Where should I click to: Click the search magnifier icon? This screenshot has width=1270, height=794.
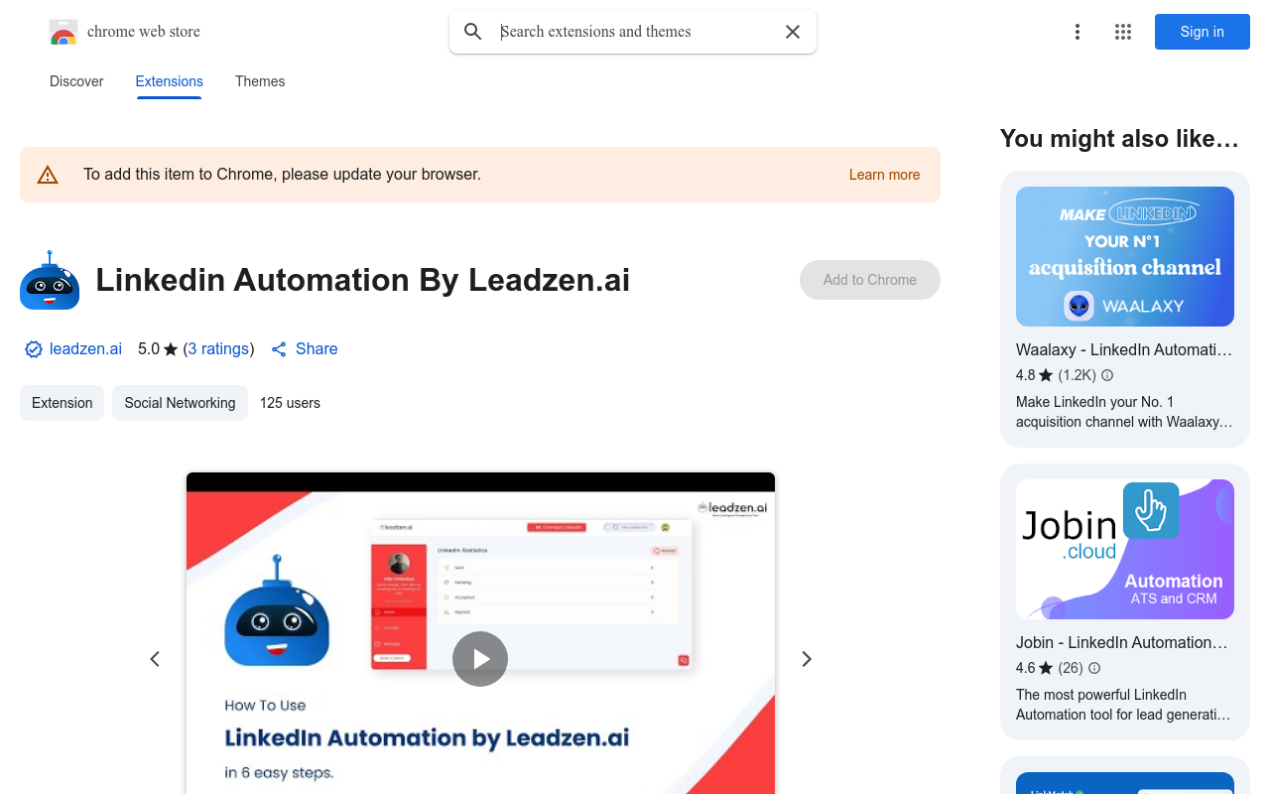473,32
